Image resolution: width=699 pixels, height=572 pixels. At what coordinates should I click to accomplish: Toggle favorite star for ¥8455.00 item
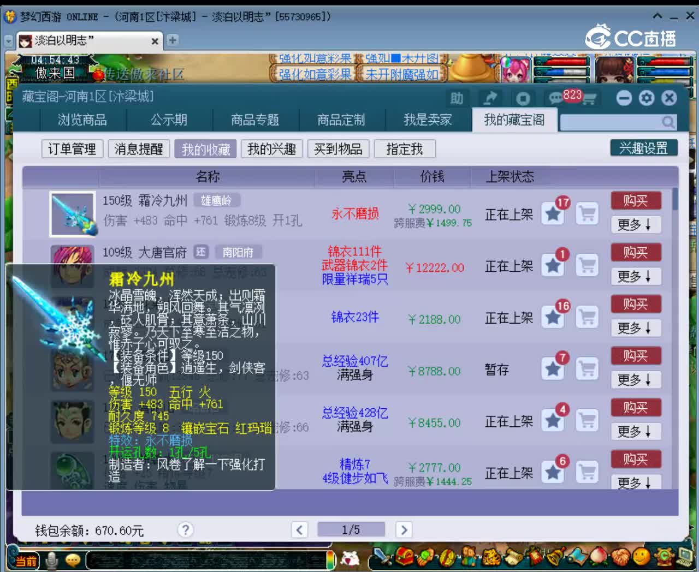click(553, 420)
